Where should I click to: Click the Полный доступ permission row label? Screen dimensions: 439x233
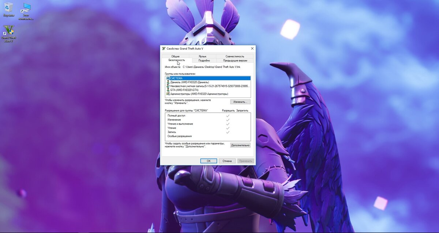[x=177, y=116]
